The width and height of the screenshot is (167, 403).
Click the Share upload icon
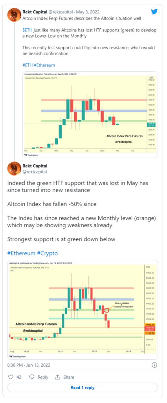(x=58, y=377)
